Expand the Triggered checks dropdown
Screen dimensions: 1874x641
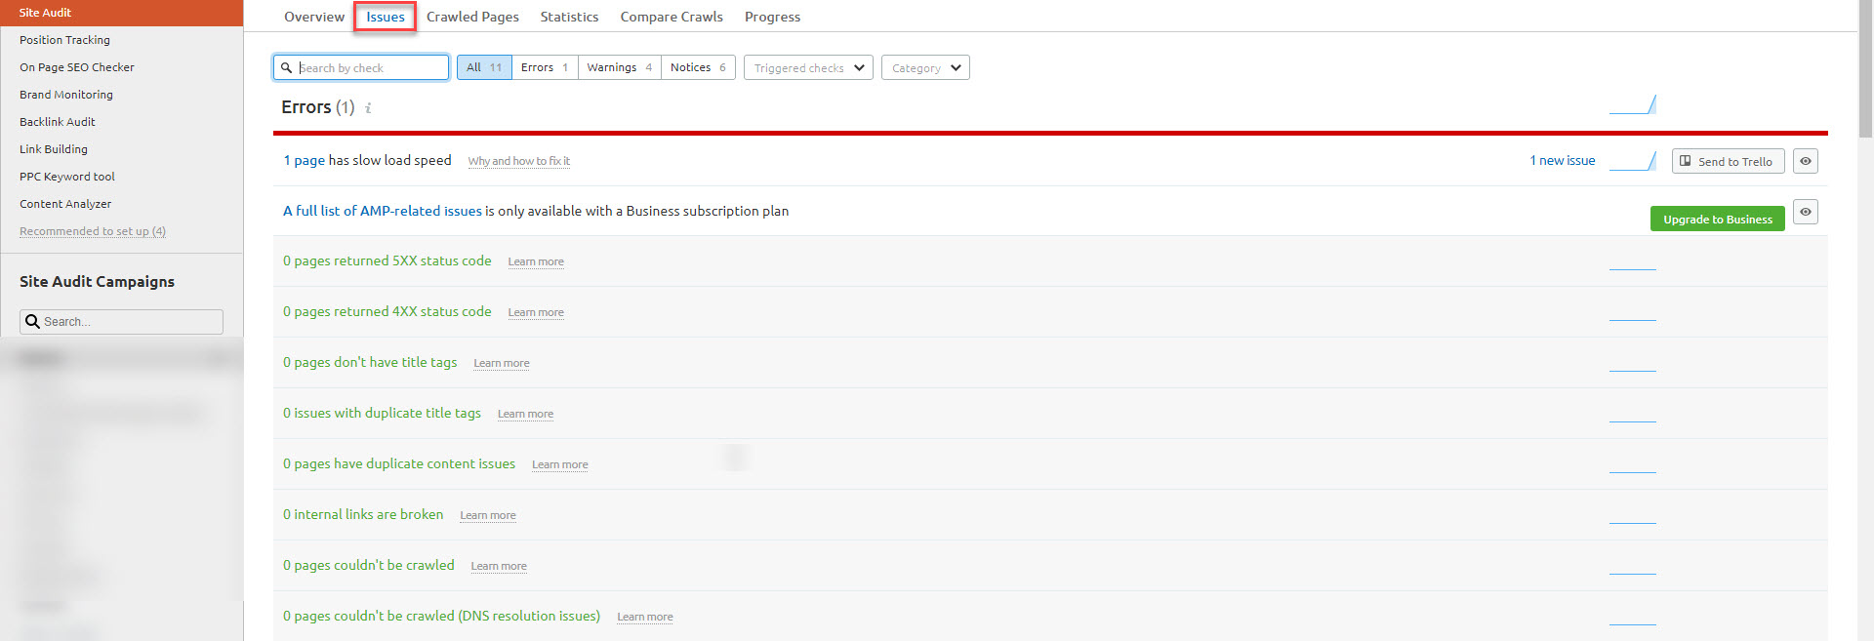tap(808, 67)
